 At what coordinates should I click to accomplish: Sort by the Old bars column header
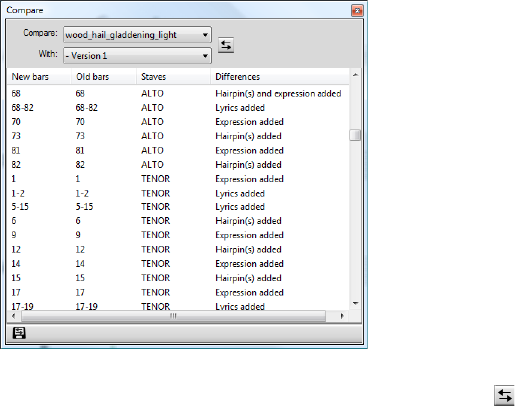(x=104, y=77)
